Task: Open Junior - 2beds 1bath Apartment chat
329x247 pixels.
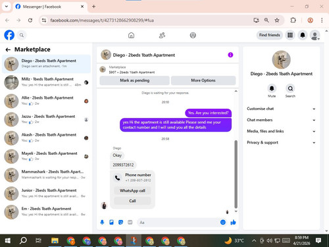Action: coord(46,194)
